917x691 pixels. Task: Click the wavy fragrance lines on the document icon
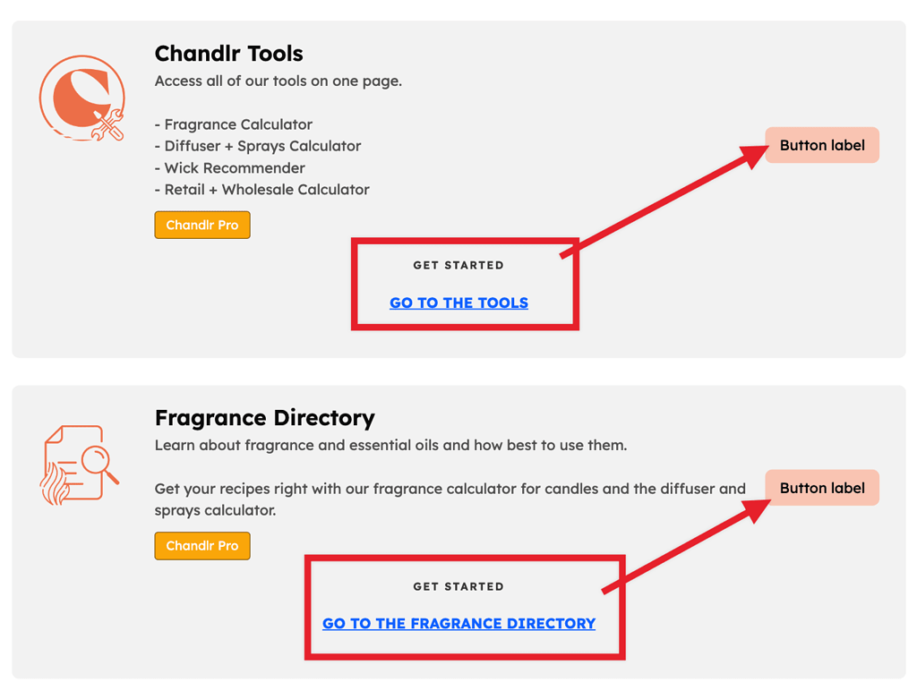coord(54,484)
